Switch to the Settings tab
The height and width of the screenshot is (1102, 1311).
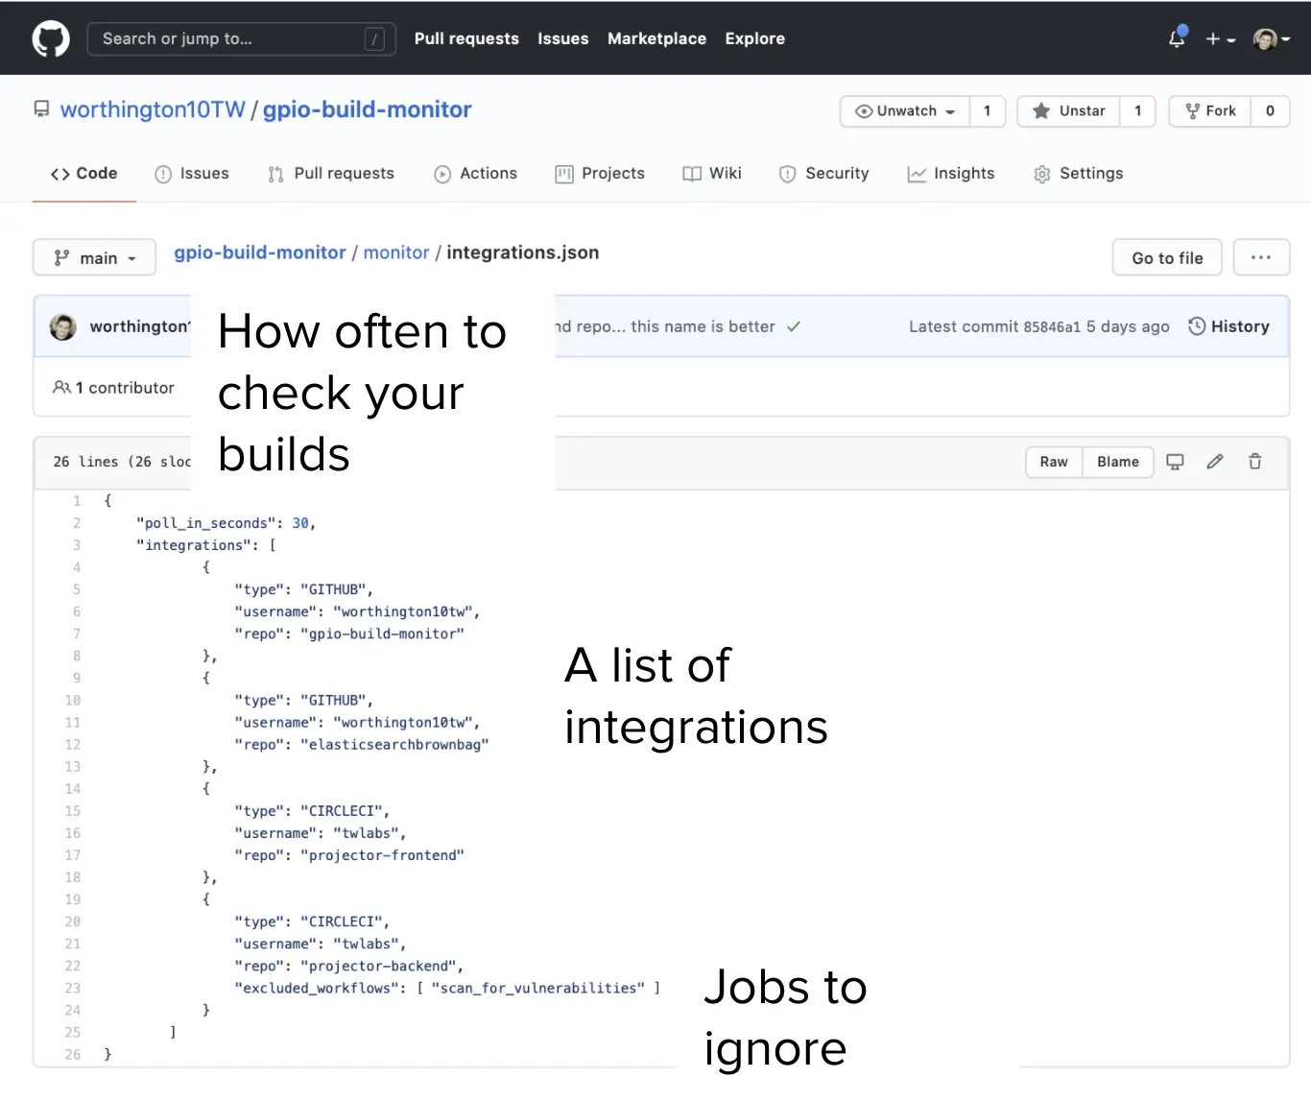[x=1079, y=174]
